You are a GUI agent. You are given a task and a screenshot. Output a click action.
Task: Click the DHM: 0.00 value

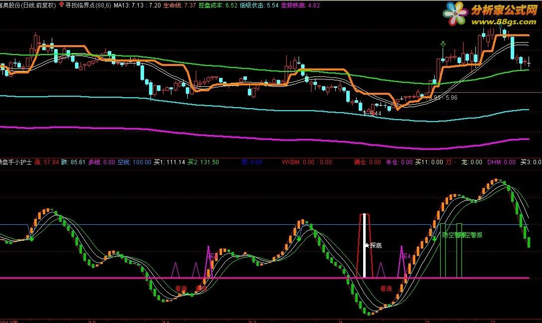click(x=502, y=162)
